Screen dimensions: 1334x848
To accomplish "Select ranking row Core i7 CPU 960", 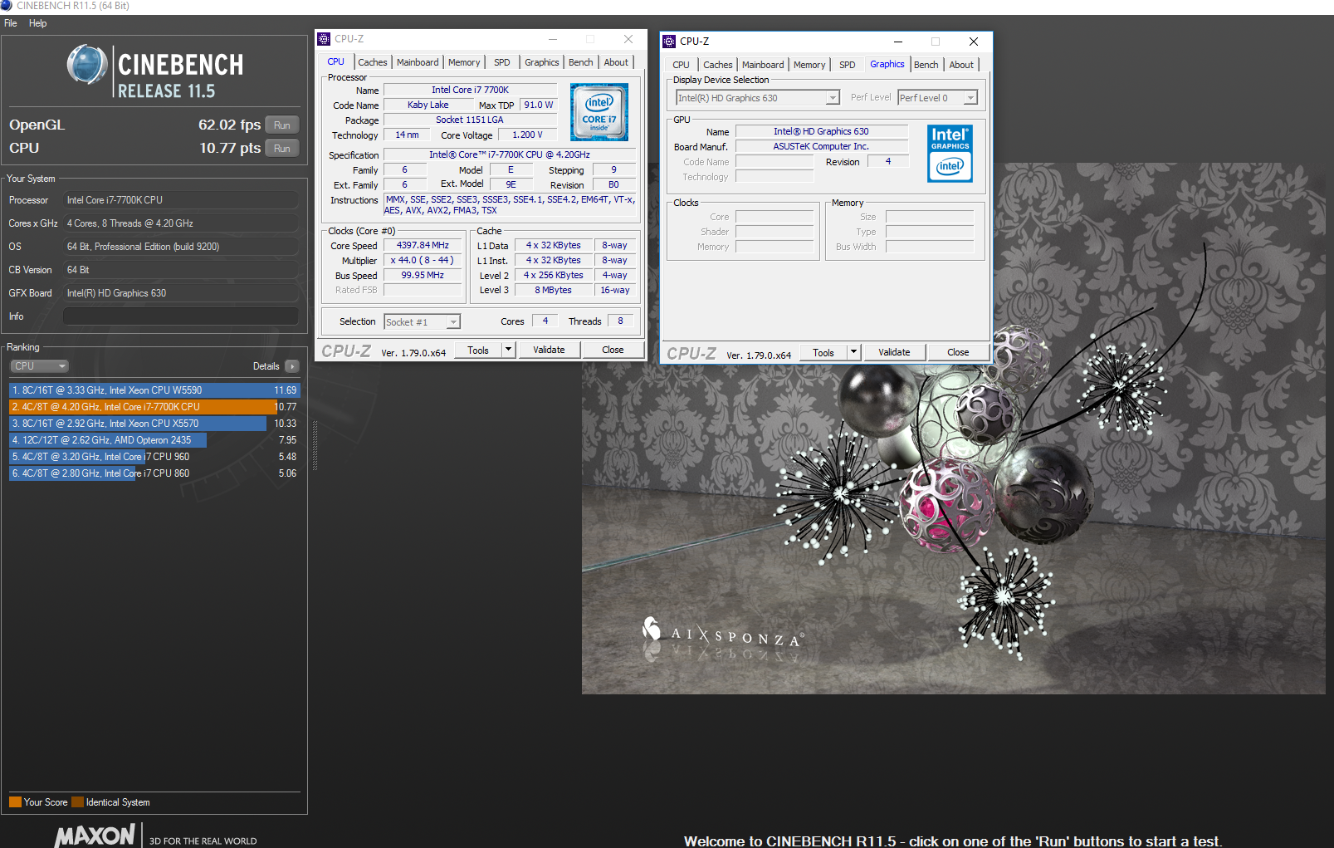I will [154, 457].
